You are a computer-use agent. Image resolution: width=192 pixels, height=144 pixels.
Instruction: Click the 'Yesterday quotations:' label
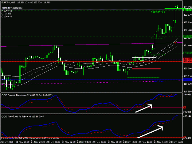click(x=12, y=8)
